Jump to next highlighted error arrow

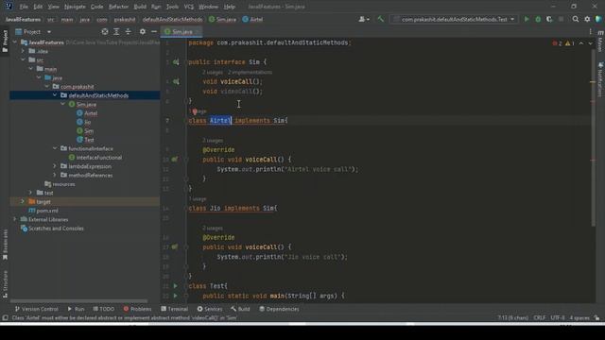click(590, 43)
